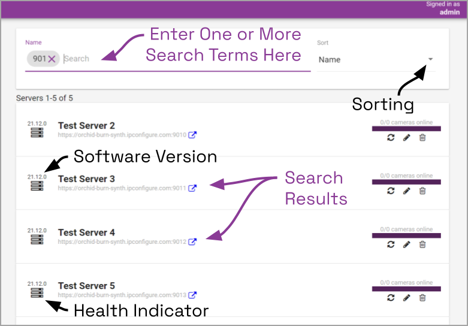Click the admin signed-in user label
468x326 pixels.
tap(449, 12)
